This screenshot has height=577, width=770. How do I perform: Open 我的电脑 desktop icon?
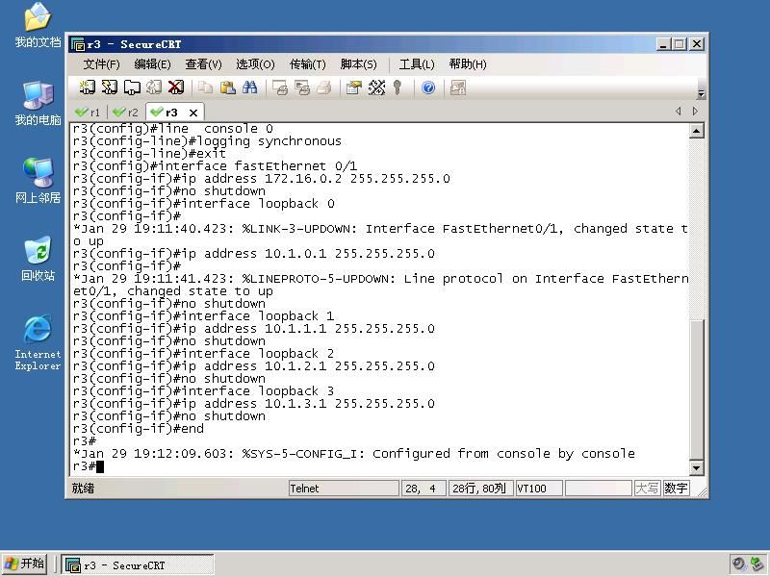(38, 104)
